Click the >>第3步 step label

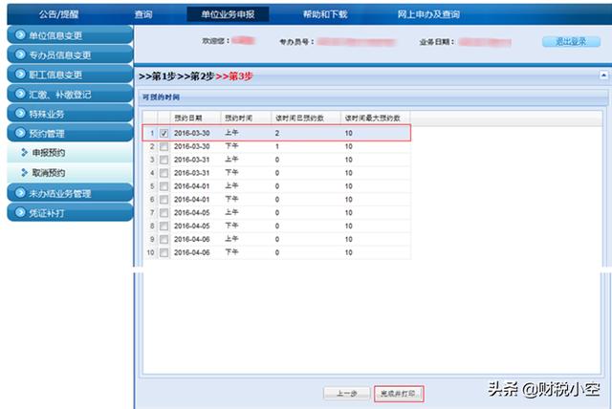pos(233,76)
